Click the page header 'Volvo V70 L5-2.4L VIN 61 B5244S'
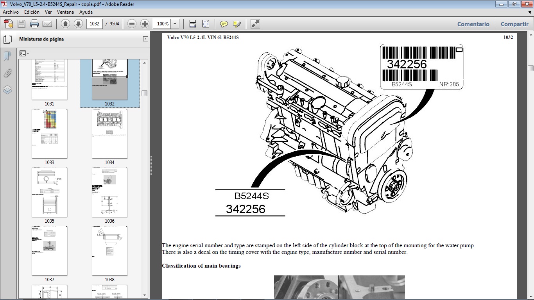Screen dimensions: 534x300 (203, 37)
